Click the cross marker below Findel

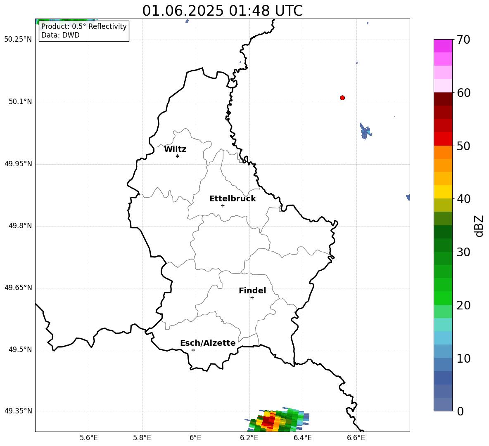click(x=252, y=298)
